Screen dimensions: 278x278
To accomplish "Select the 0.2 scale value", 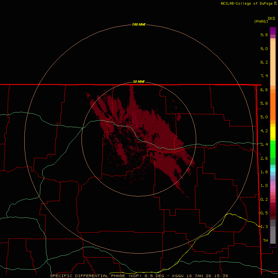I will 264,200.
